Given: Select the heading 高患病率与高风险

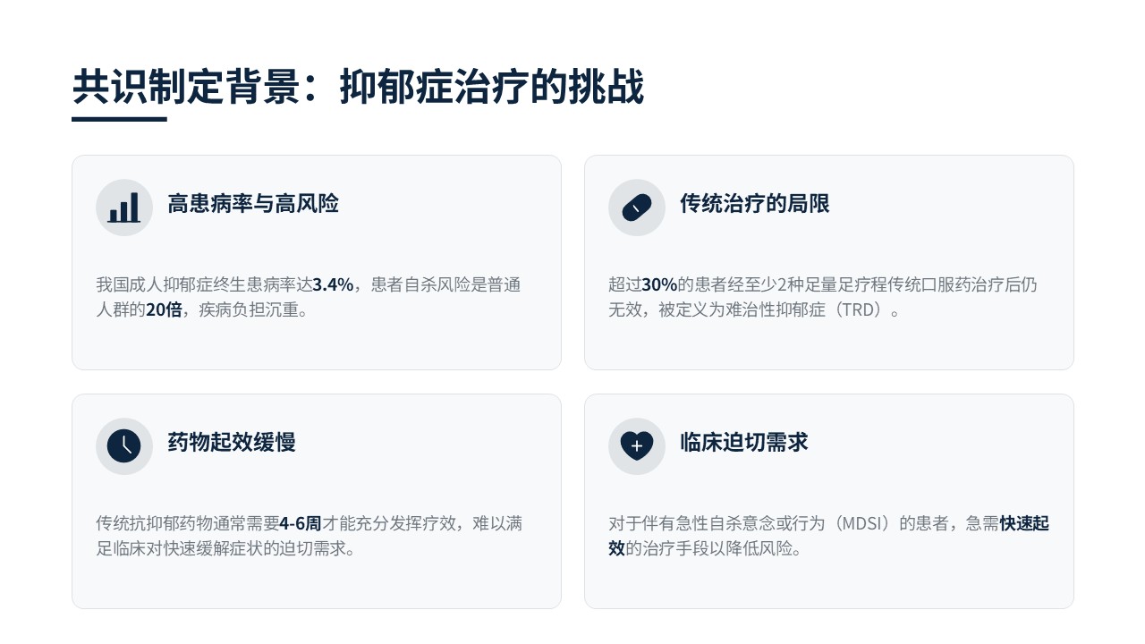Looking at the screenshot, I should [253, 204].
